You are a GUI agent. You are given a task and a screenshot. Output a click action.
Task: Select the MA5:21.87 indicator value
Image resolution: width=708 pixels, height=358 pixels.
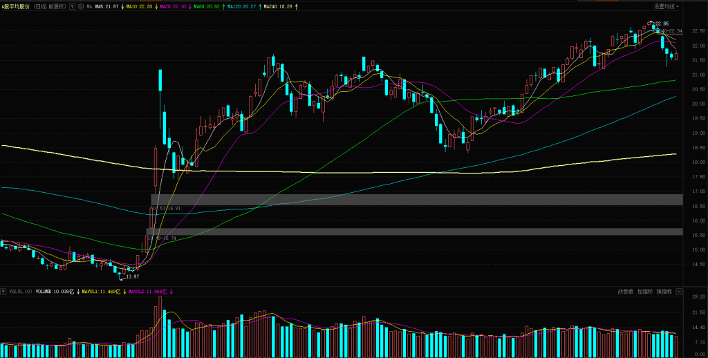(107, 7)
